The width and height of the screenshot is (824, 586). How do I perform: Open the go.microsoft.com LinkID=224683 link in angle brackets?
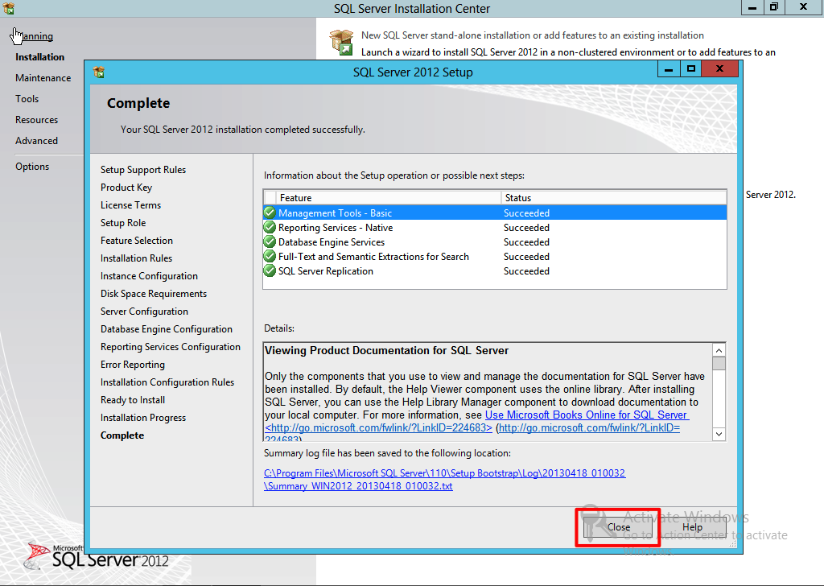point(378,427)
